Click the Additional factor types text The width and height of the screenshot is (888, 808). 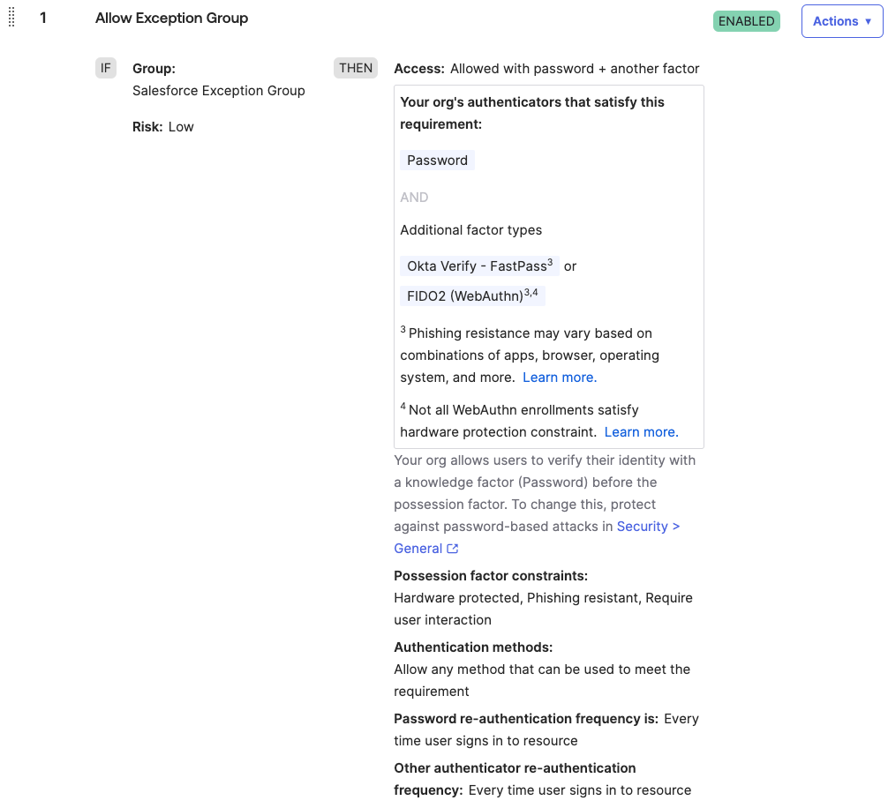471,230
